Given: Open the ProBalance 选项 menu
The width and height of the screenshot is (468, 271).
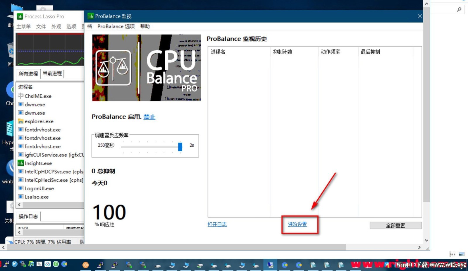Looking at the screenshot, I should point(116,26).
